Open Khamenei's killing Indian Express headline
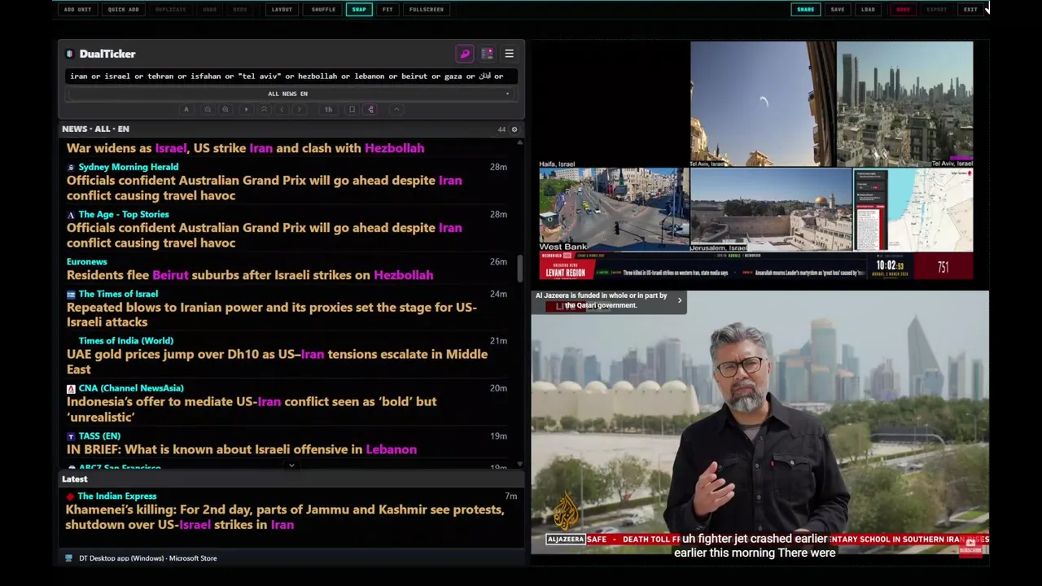 (x=285, y=517)
